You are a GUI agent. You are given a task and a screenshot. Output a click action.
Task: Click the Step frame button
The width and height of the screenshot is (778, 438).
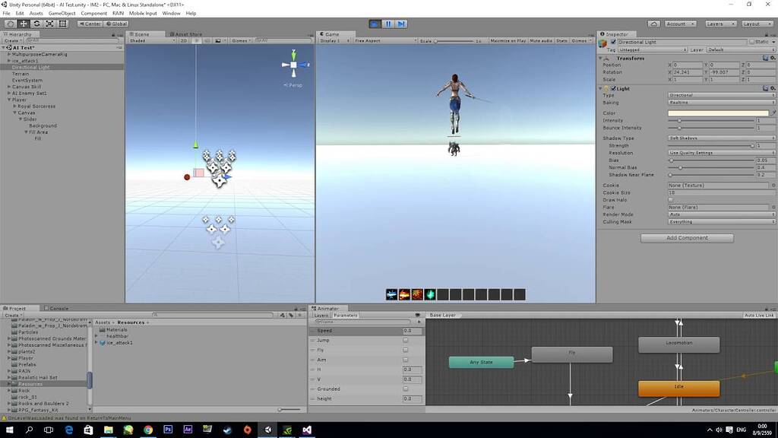point(400,24)
